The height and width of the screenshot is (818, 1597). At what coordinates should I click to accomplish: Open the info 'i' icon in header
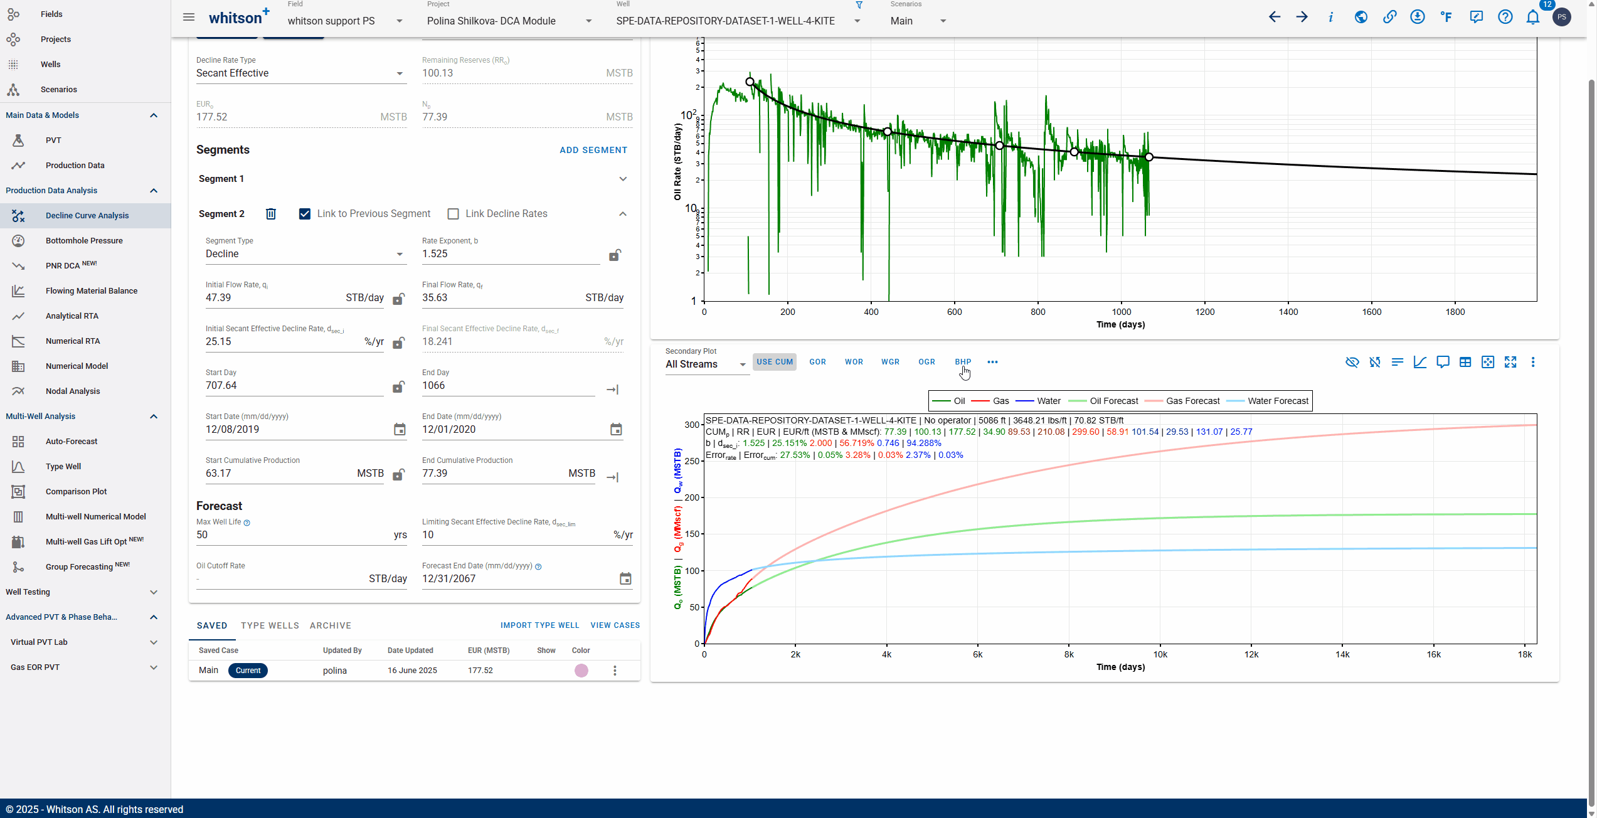(1330, 17)
